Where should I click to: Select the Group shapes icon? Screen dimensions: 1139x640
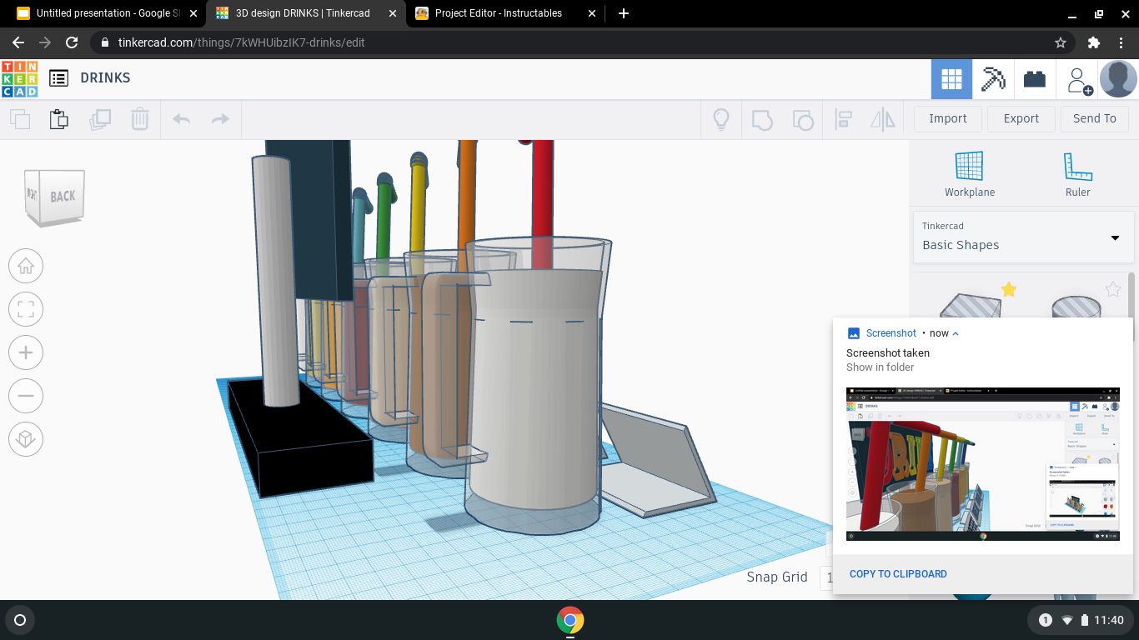tap(761, 118)
